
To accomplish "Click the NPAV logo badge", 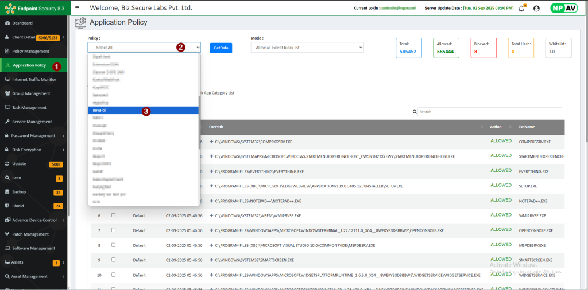I will (x=564, y=9).
